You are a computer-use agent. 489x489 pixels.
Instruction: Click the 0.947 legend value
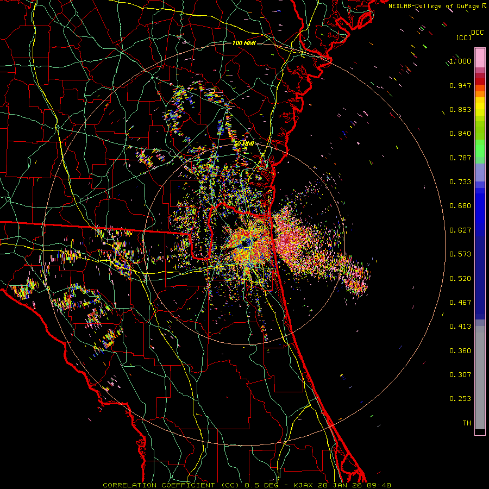point(460,85)
